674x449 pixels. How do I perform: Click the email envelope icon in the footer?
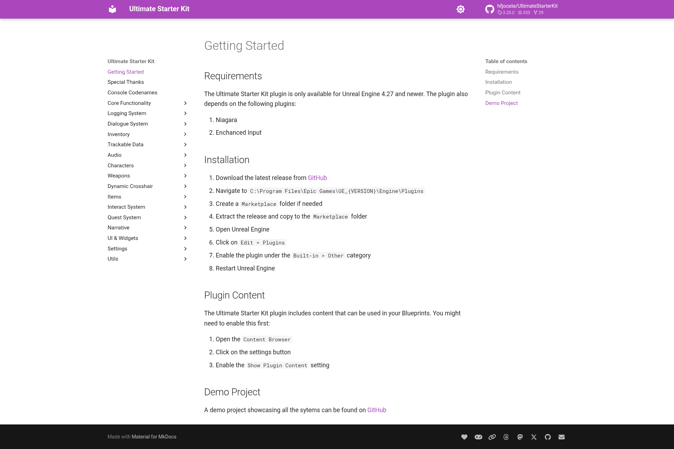(x=562, y=437)
